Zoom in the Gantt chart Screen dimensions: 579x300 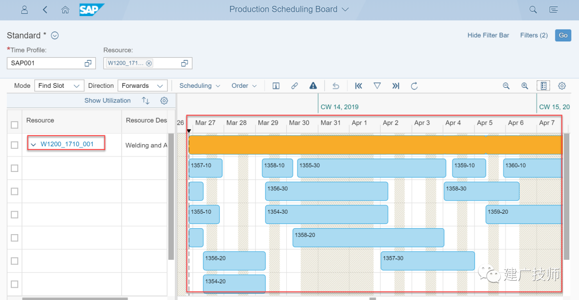[525, 86]
